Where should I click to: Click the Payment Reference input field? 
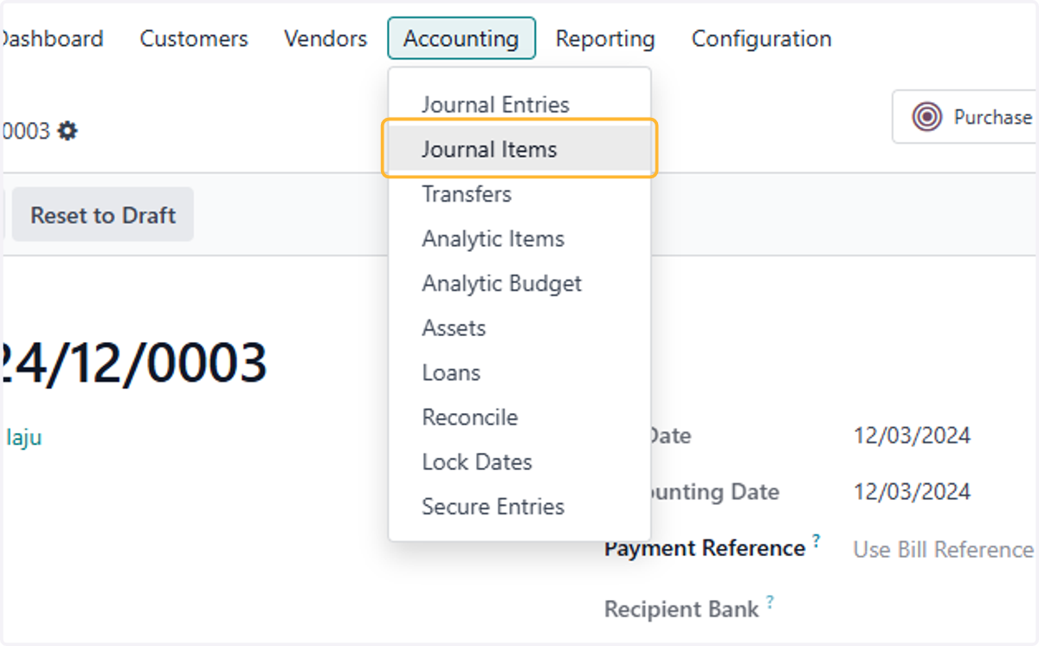pos(945,549)
